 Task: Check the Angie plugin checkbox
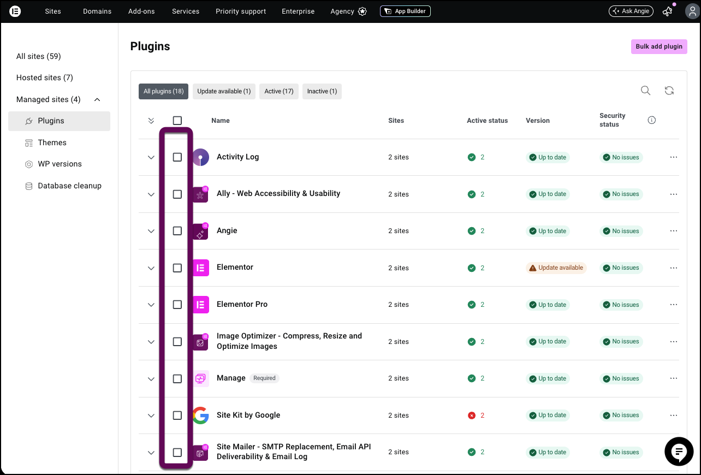(177, 231)
